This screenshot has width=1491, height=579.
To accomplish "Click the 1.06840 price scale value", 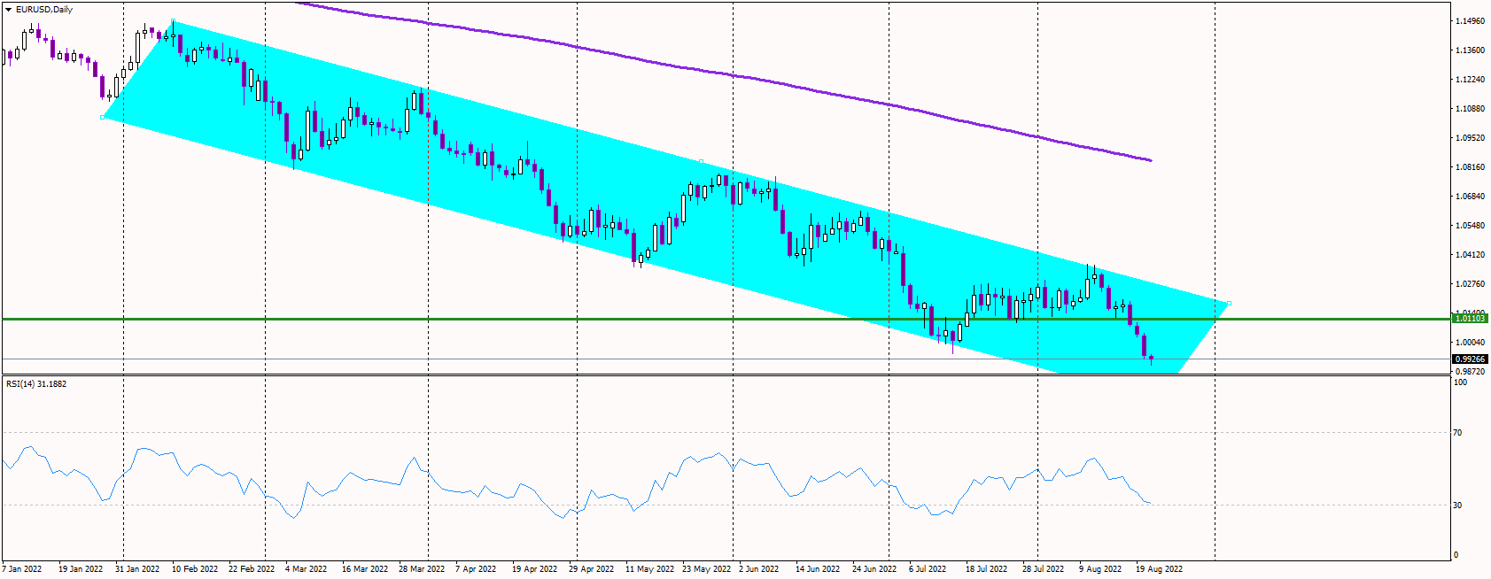I will click(1471, 197).
